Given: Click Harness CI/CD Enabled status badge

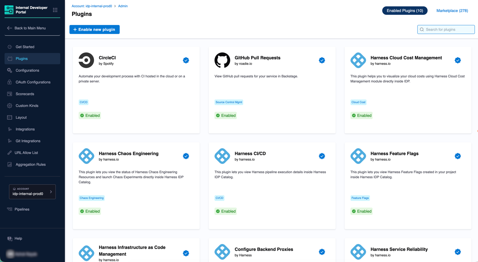Looking at the screenshot, I should (x=226, y=211).
